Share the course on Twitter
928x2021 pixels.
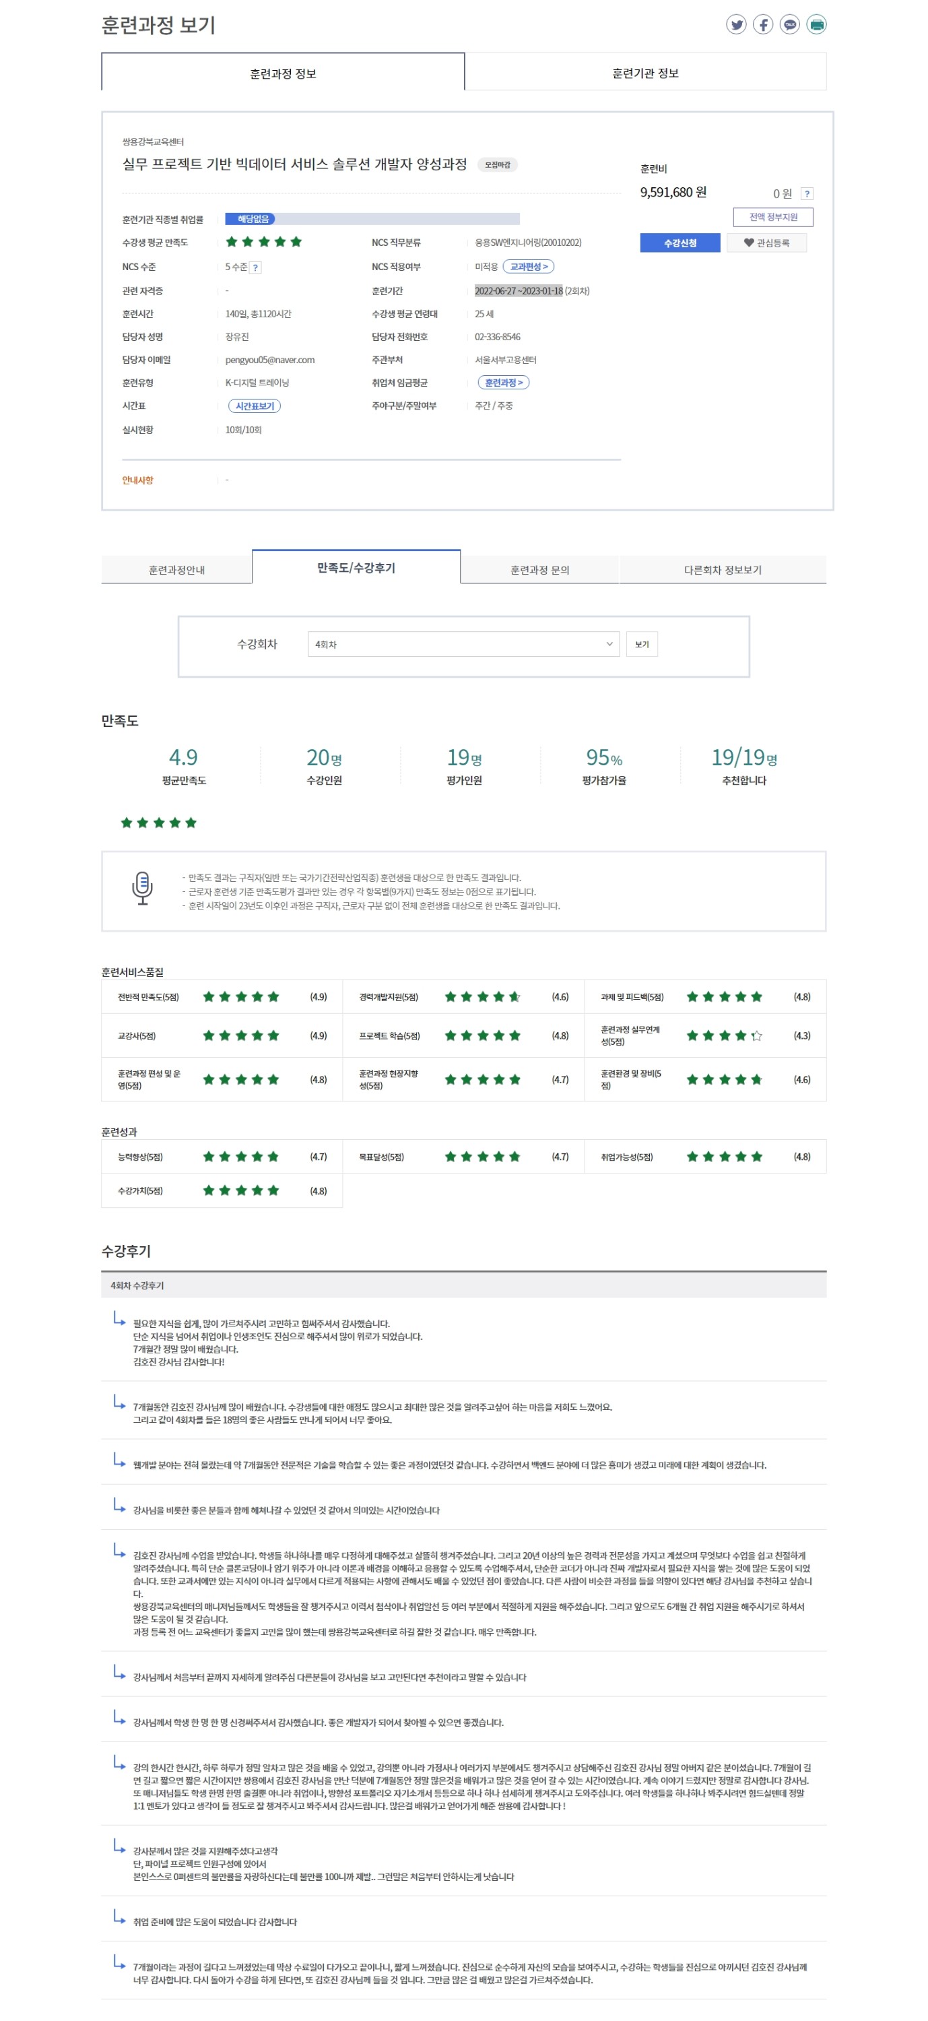pos(735,24)
